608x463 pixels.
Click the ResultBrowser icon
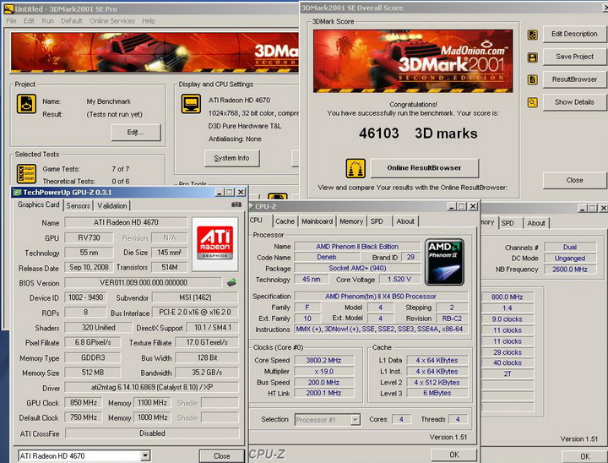(x=532, y=79)
